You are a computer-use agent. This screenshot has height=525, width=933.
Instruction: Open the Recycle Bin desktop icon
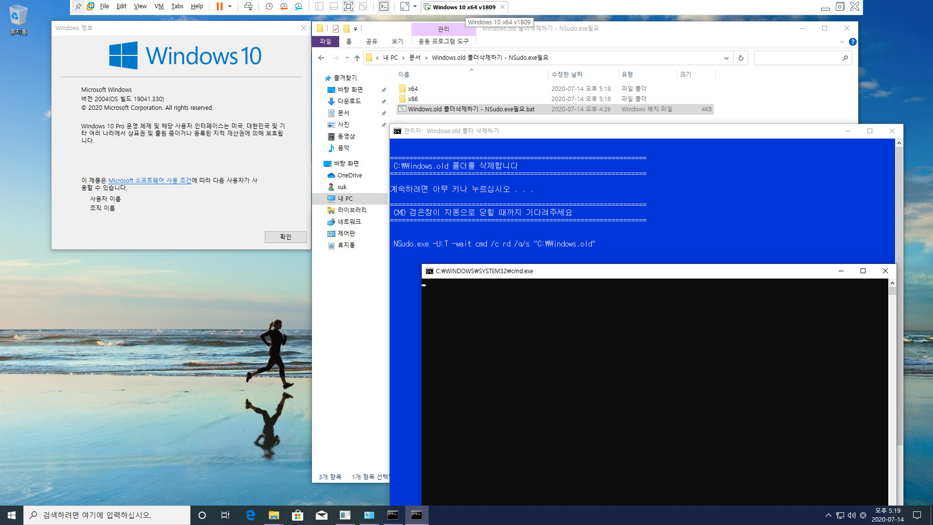click(18, 20)
